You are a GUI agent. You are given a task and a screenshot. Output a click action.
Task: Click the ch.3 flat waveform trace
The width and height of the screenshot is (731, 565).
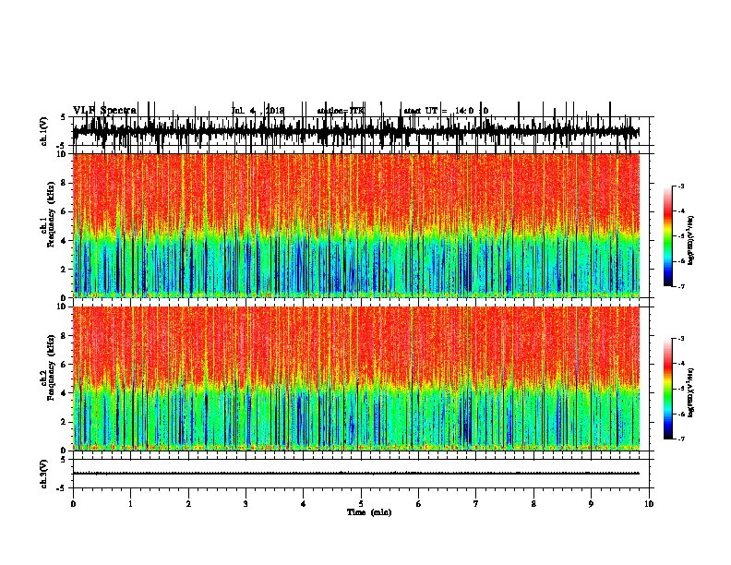tap(355, 474)
